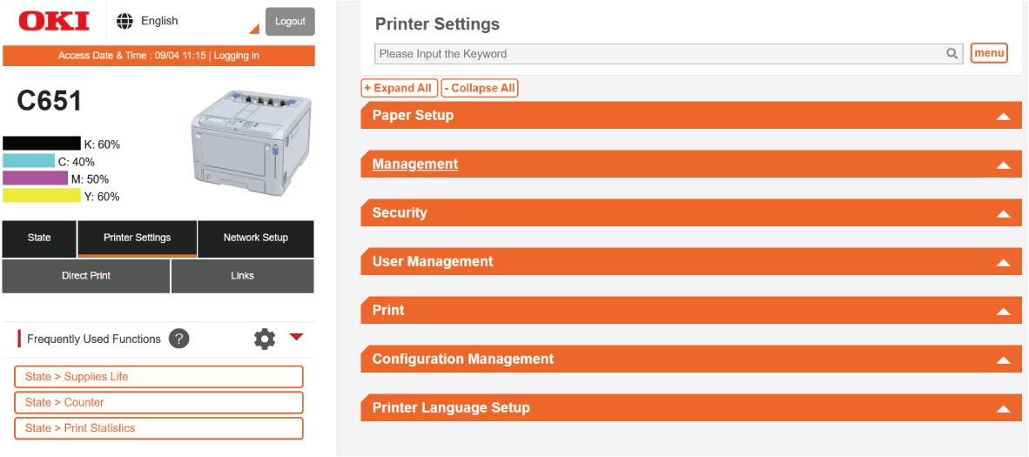Select the Direct Print tab
Viewport: 1029px width, 457px height.
86,276
